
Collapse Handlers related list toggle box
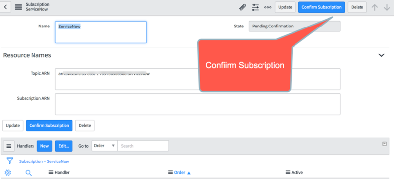[x=384, y=144]
